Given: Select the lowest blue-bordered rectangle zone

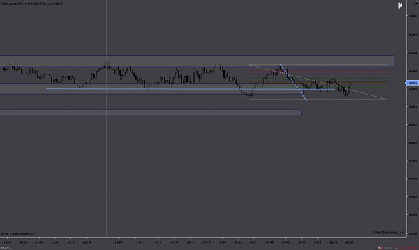Looking at the screenshot, I should coord(151,112).
